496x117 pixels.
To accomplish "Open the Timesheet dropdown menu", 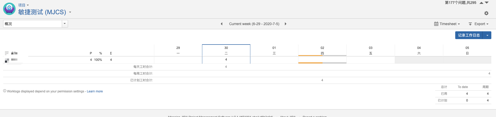I will [x=447, y=24].
